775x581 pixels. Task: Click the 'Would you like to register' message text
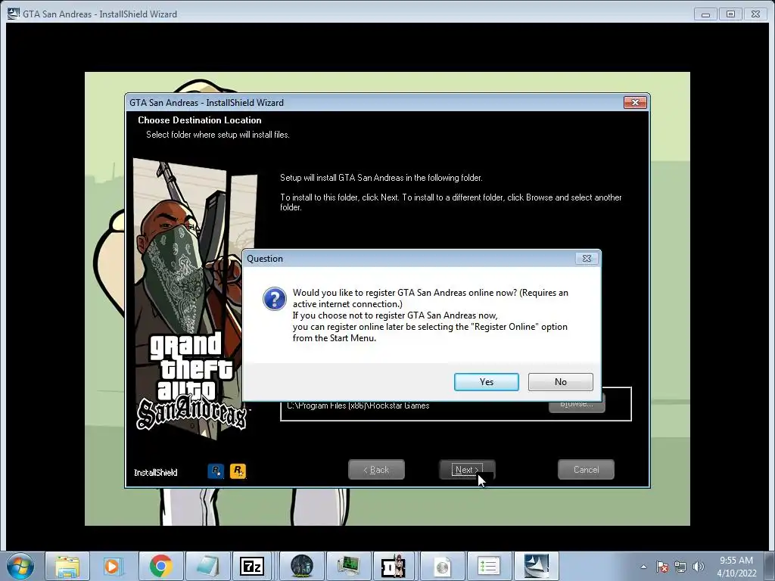[x=430, y=315]
